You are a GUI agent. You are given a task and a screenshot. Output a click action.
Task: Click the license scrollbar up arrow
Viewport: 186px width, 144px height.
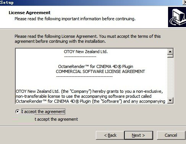(170, 52)
